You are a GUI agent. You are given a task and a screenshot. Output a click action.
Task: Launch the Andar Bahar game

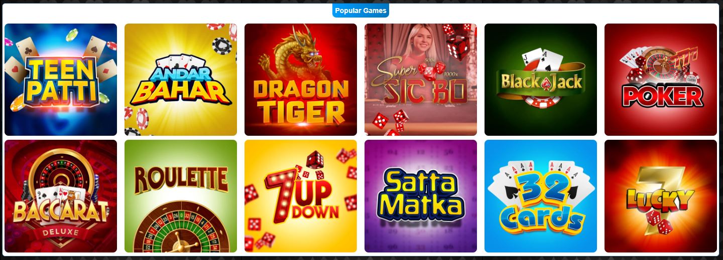tap(181, 80)
